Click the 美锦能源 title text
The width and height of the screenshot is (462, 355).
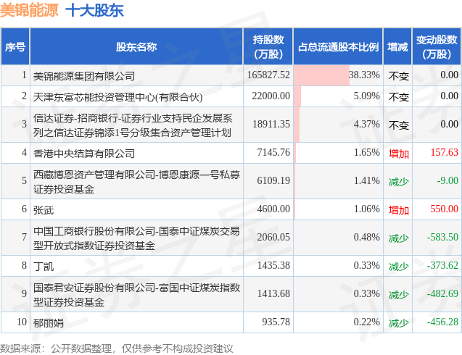[x=29, y=11]
